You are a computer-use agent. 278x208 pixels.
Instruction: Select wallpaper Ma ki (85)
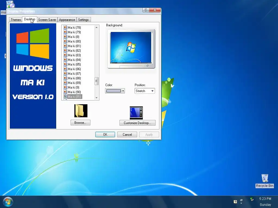[x=74, y=64]
